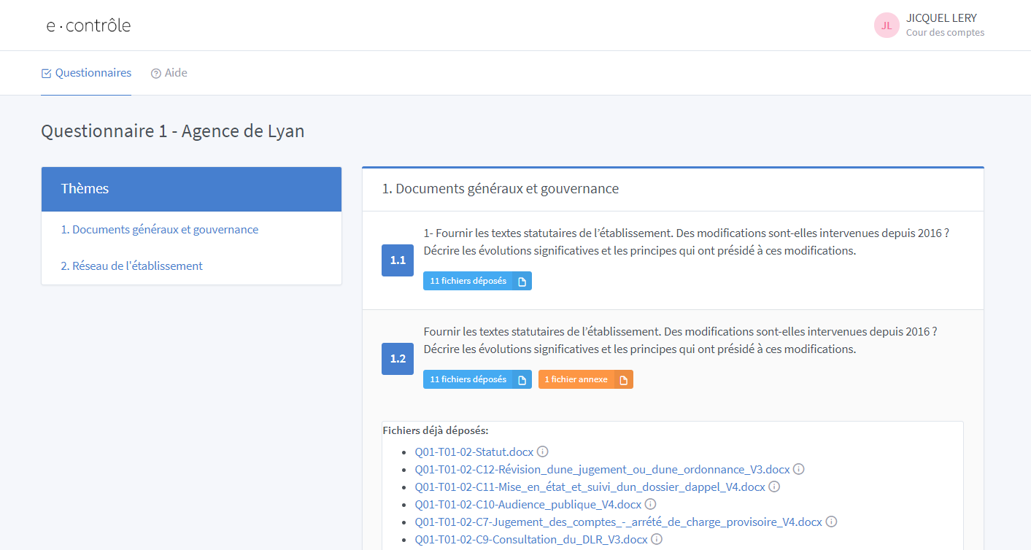1031x550 pixels.
Task: Open the Questionnaires tab
Action: click(x=86, y=73)
